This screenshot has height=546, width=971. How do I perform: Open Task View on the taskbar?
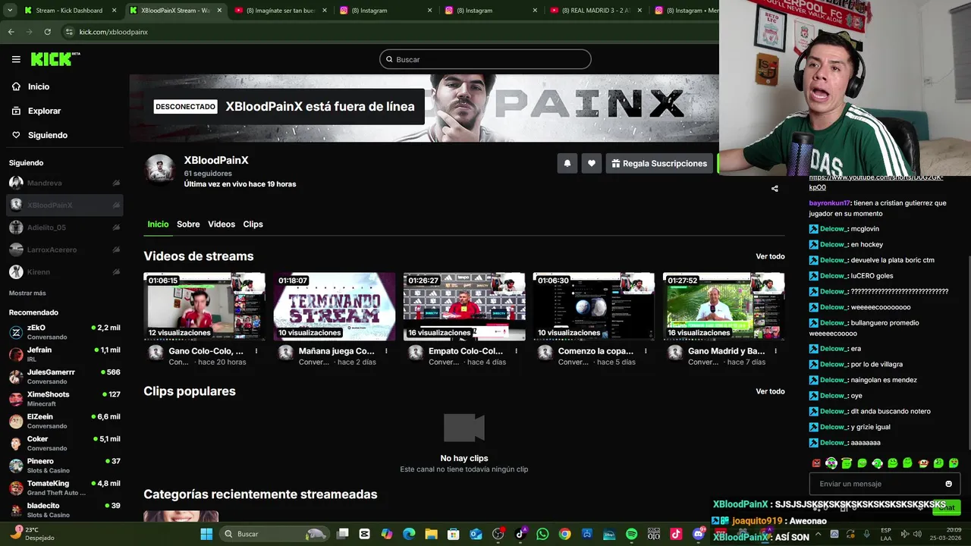(x=343, y=534)
